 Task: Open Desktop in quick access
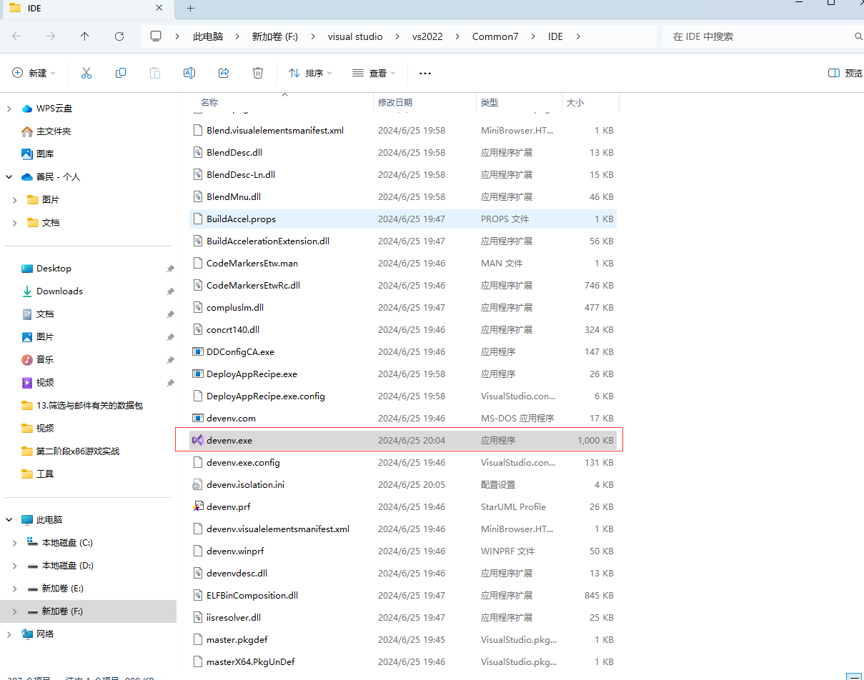click(46, 269)
